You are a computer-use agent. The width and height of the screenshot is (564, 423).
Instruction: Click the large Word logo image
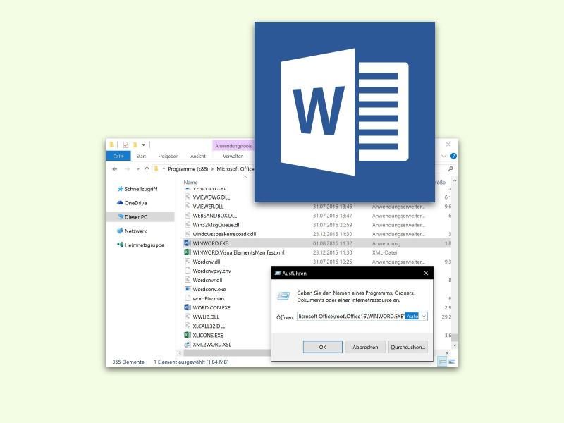(x=345, y=112)
